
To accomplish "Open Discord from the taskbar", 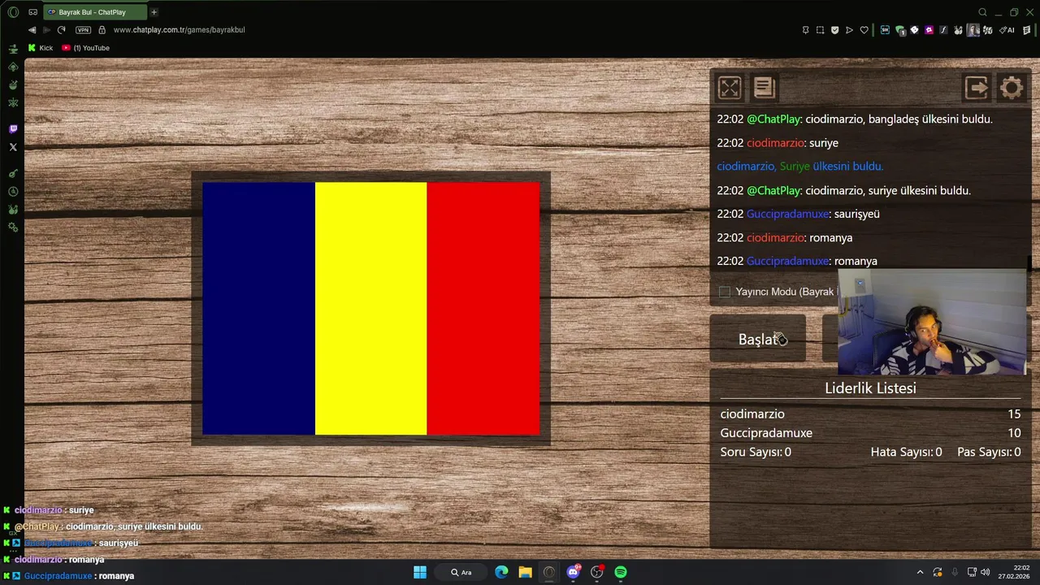I will click(x=573, y=572).
